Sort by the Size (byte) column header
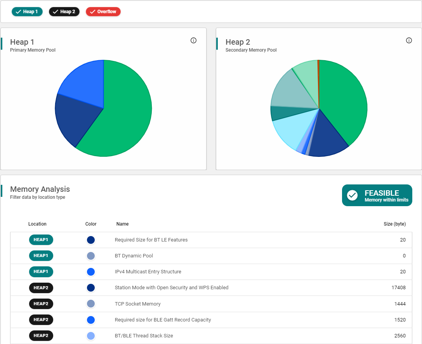Screen dimensions: 422x344 [394, 224]
